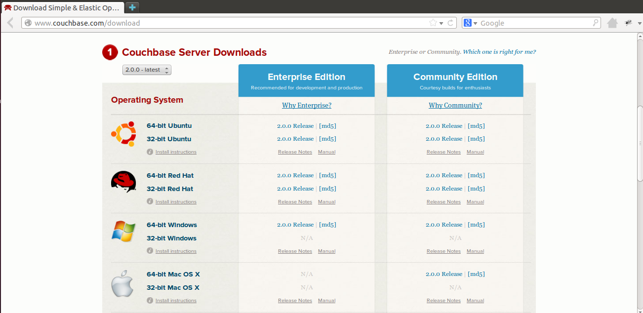Click the info icon in Ubuntu row
Screen dimensions: 643x313
point(150,152)
